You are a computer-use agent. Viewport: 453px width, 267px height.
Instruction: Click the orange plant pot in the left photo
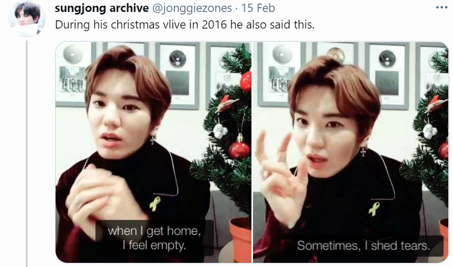click(241, 239)
